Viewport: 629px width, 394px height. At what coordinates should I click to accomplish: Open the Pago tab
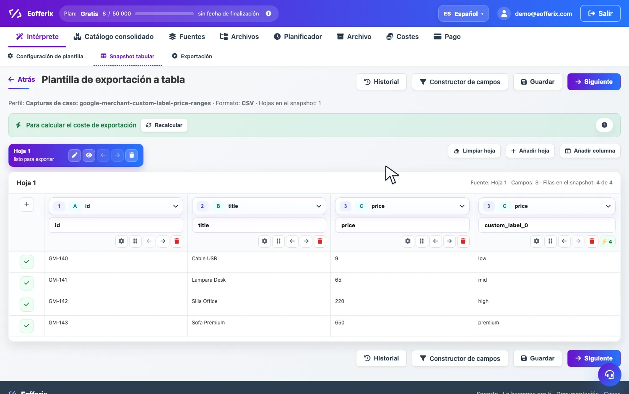447,36
